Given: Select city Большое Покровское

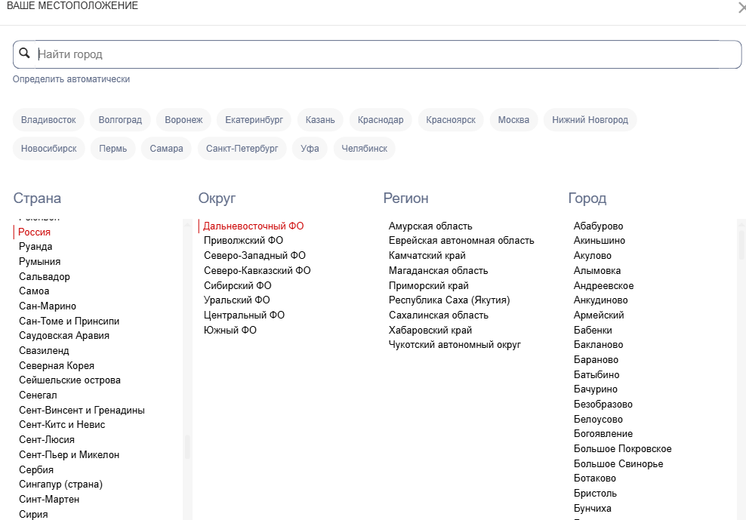Looking at the screenshot, I should tap(622, 449).
